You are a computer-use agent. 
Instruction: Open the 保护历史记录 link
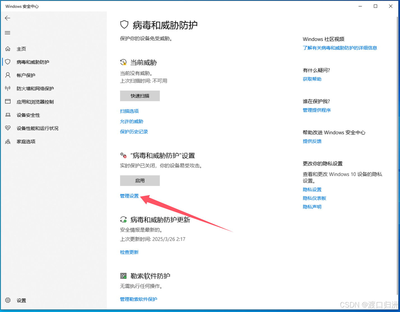click(134, 132)
